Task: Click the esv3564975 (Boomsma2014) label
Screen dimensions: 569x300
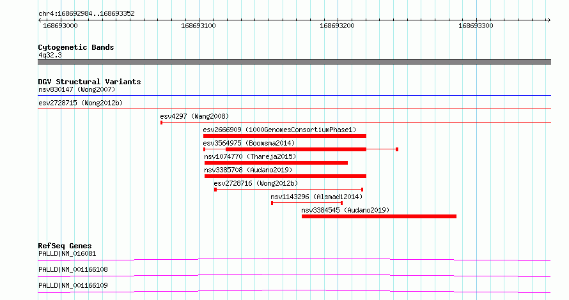Action: (x=249, y=143)
